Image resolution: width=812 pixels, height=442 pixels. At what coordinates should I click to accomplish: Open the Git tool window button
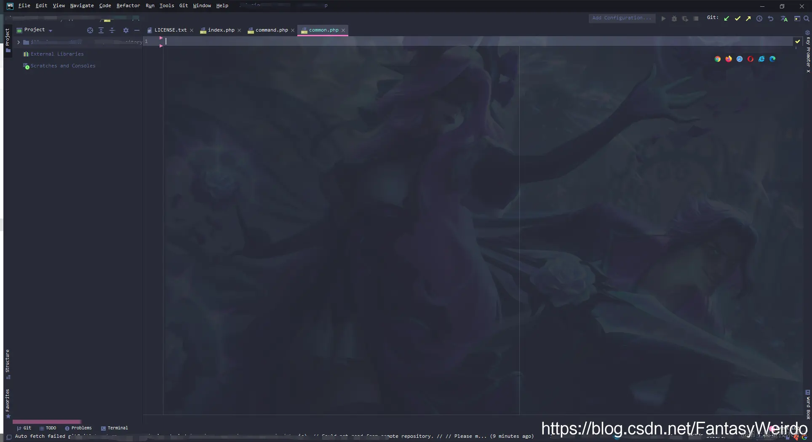24,428
